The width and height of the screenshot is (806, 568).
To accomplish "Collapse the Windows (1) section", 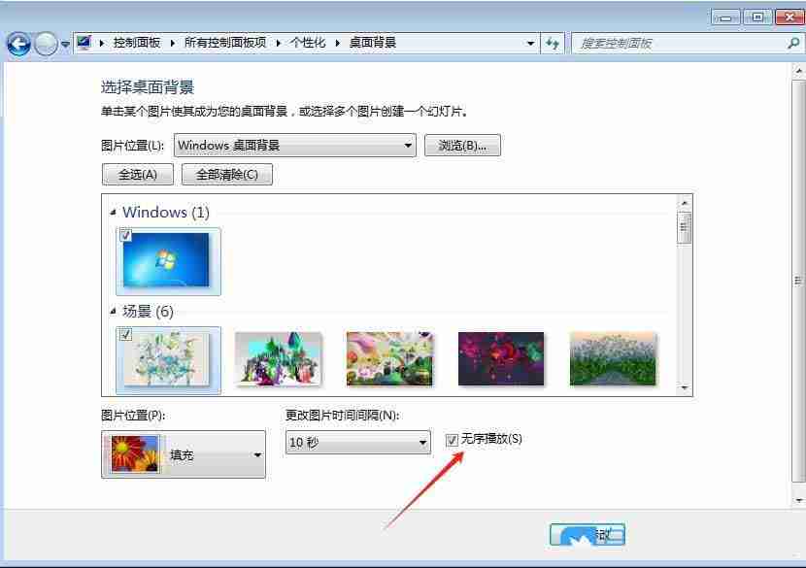I will click(x=113, y=212).
